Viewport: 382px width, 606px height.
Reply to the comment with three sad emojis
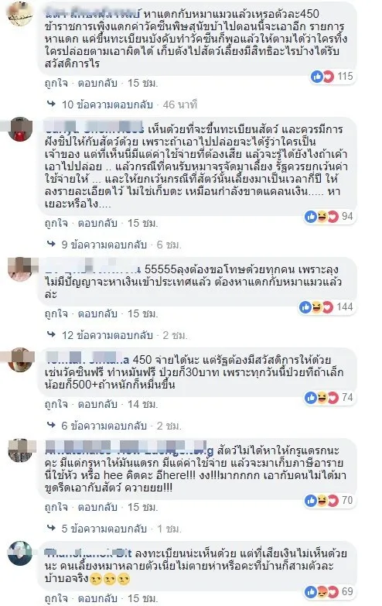97,598
